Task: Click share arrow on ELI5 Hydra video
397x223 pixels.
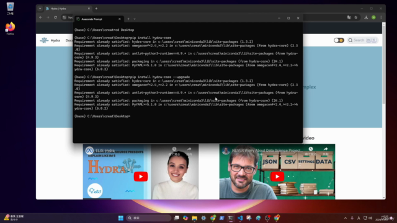Action: click(189, 150)
